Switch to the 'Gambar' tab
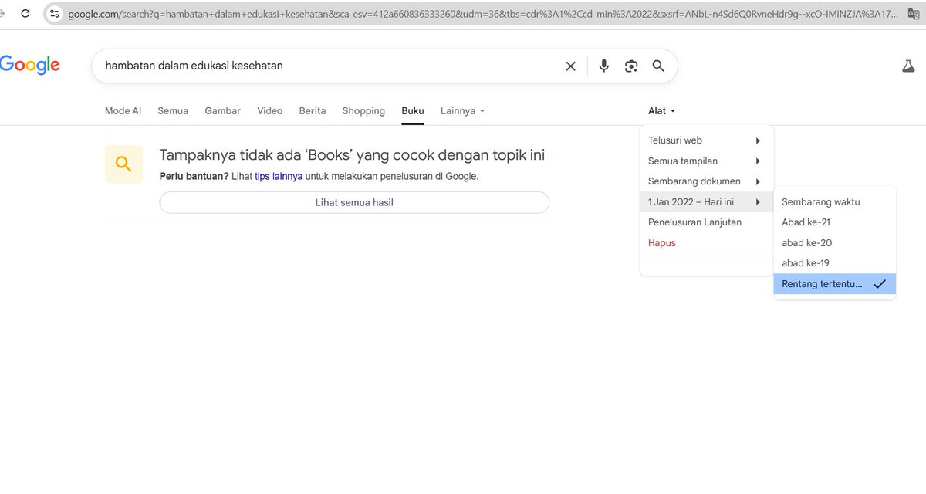 [x=222, y=110]
